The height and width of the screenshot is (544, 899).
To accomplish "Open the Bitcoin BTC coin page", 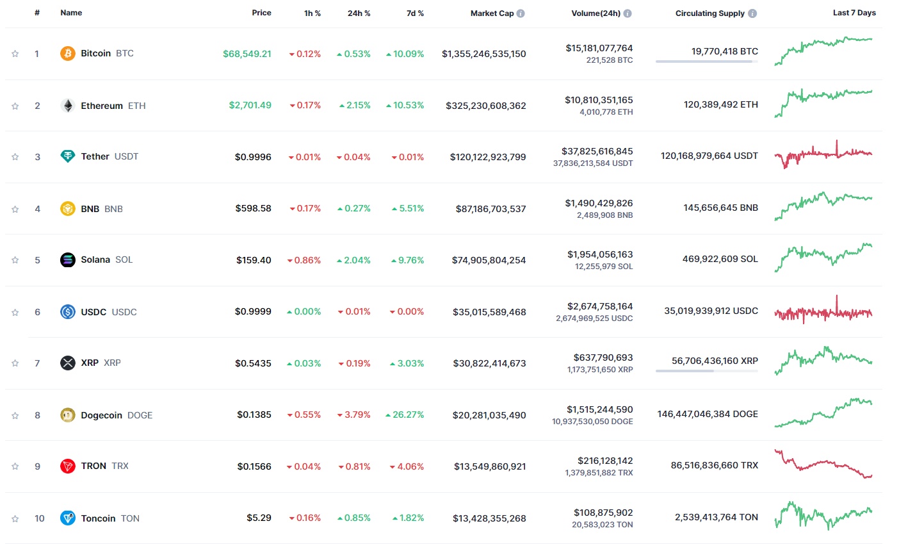I will click(x=107, y=53).
